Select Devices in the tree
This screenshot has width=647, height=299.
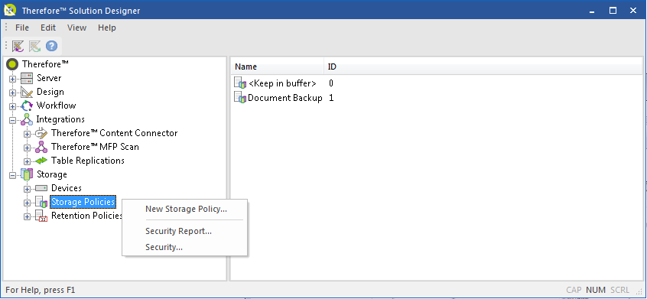click(x=67, y=188)
